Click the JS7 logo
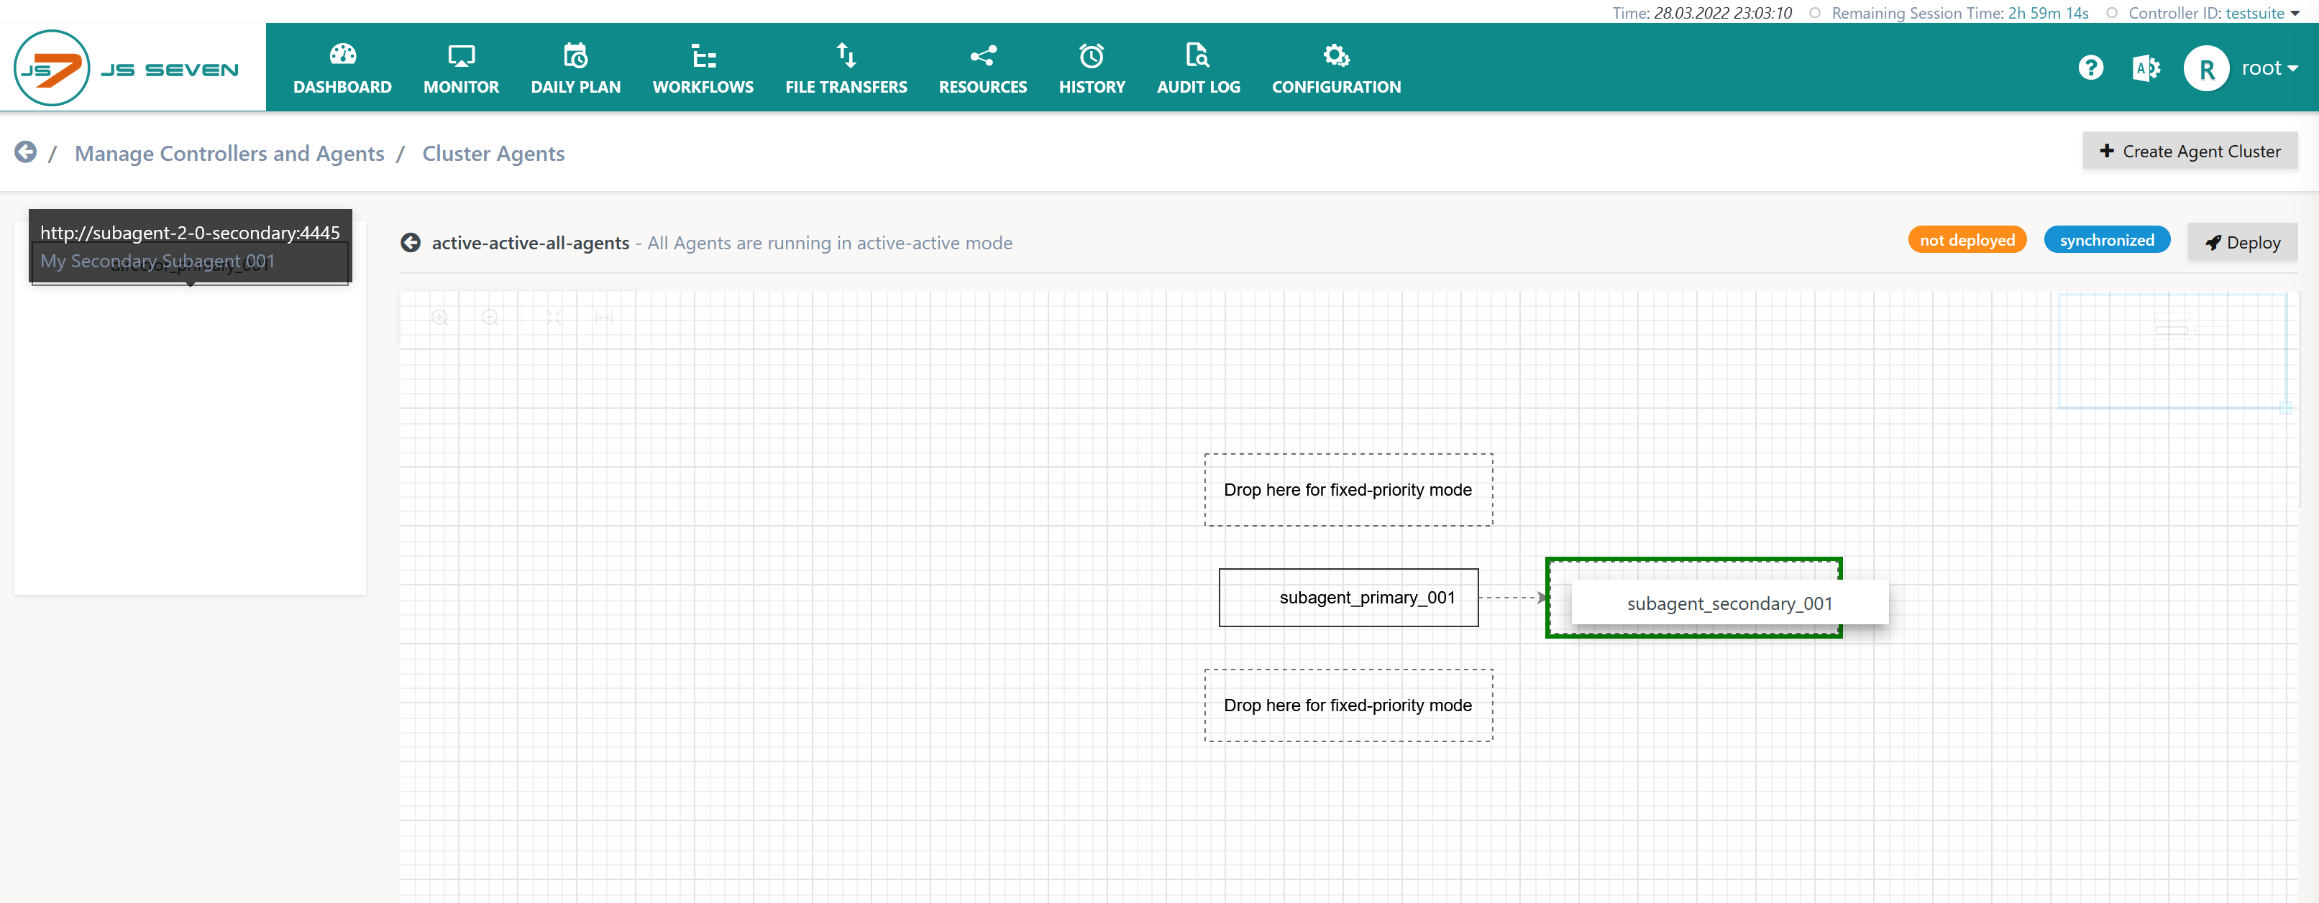This screenshot has width=2319, height=903. click(x=126, y=68)
